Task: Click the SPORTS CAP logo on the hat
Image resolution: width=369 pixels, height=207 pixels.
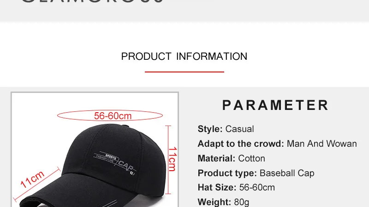Action: tap(115, 162)
